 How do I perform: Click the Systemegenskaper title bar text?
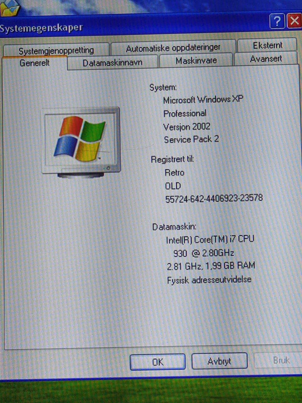(x=41, y=28)
